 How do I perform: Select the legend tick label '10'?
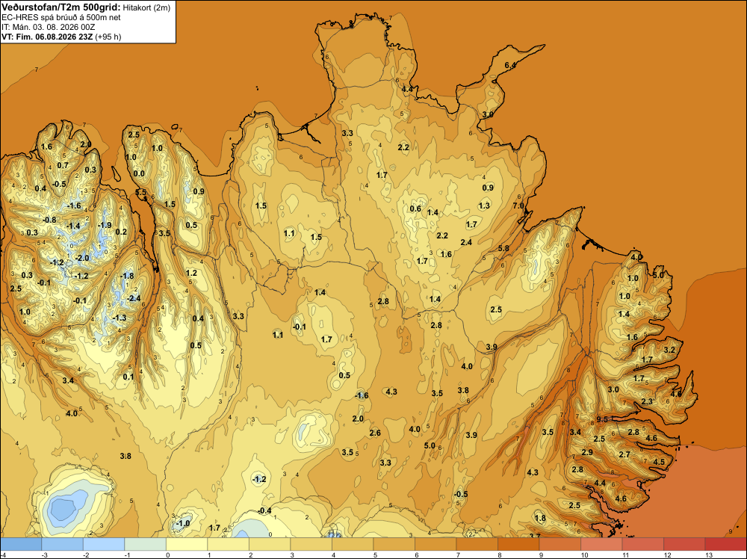(x=584, y=555)
